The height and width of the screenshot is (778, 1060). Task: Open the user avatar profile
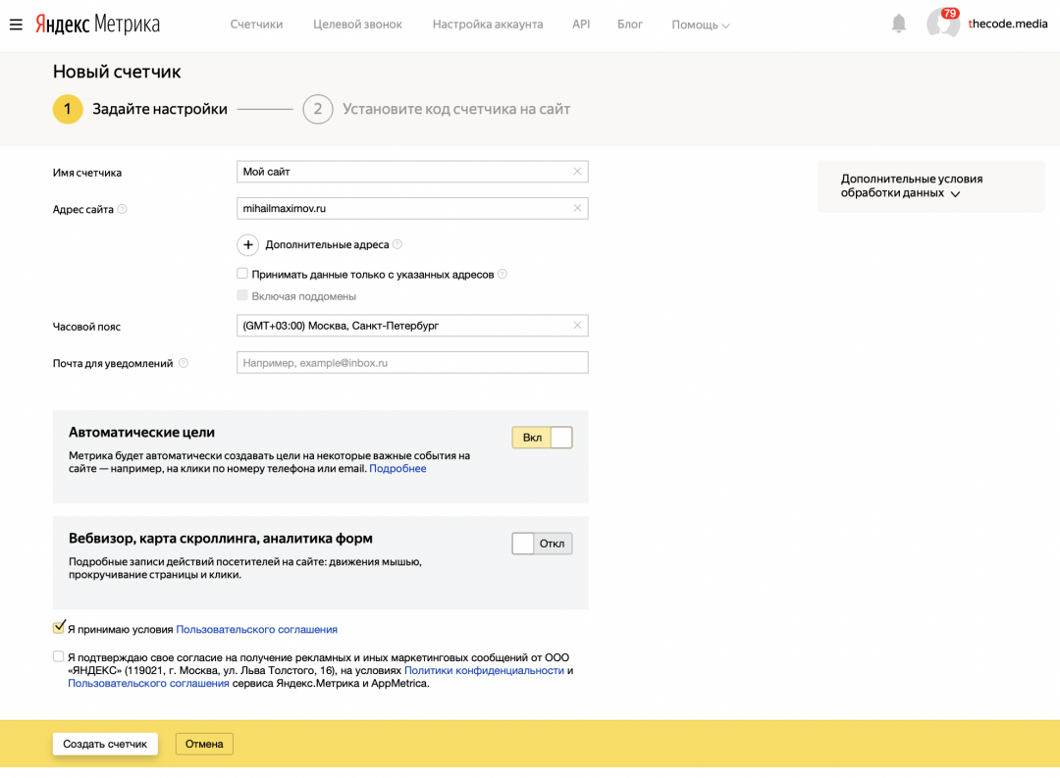[x=942, y=25]
